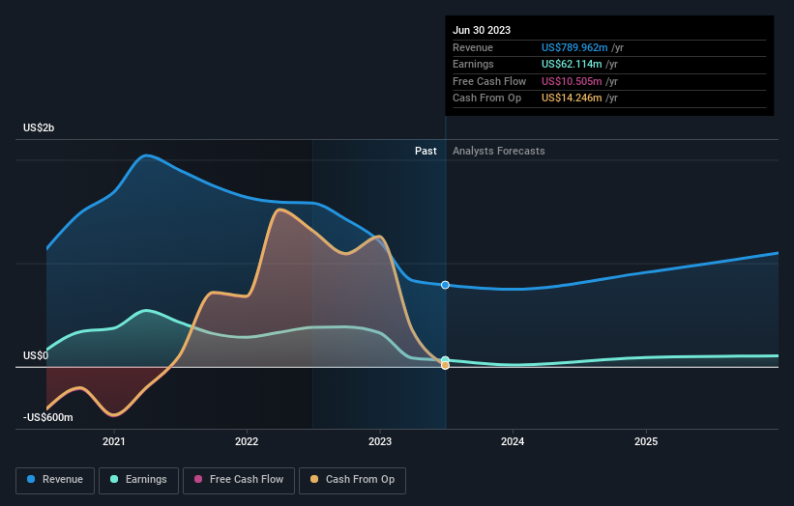The image size is (794, 506).
Task: Click the 2024 x-axis label
Action: (513, 441)
